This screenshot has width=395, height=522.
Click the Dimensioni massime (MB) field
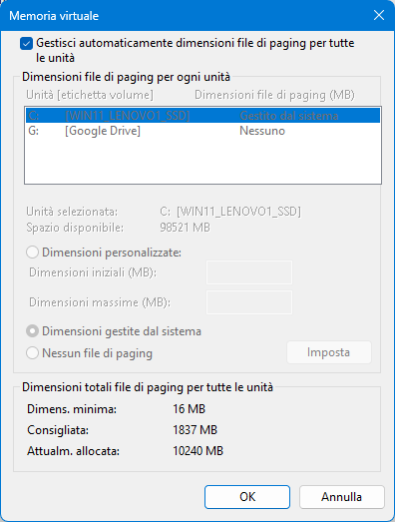click(x=249, y=302)
